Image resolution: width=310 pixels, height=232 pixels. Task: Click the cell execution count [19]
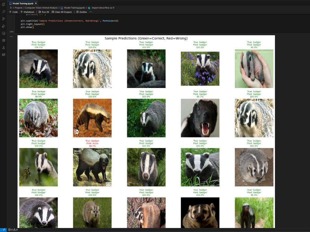click(12, 32)
